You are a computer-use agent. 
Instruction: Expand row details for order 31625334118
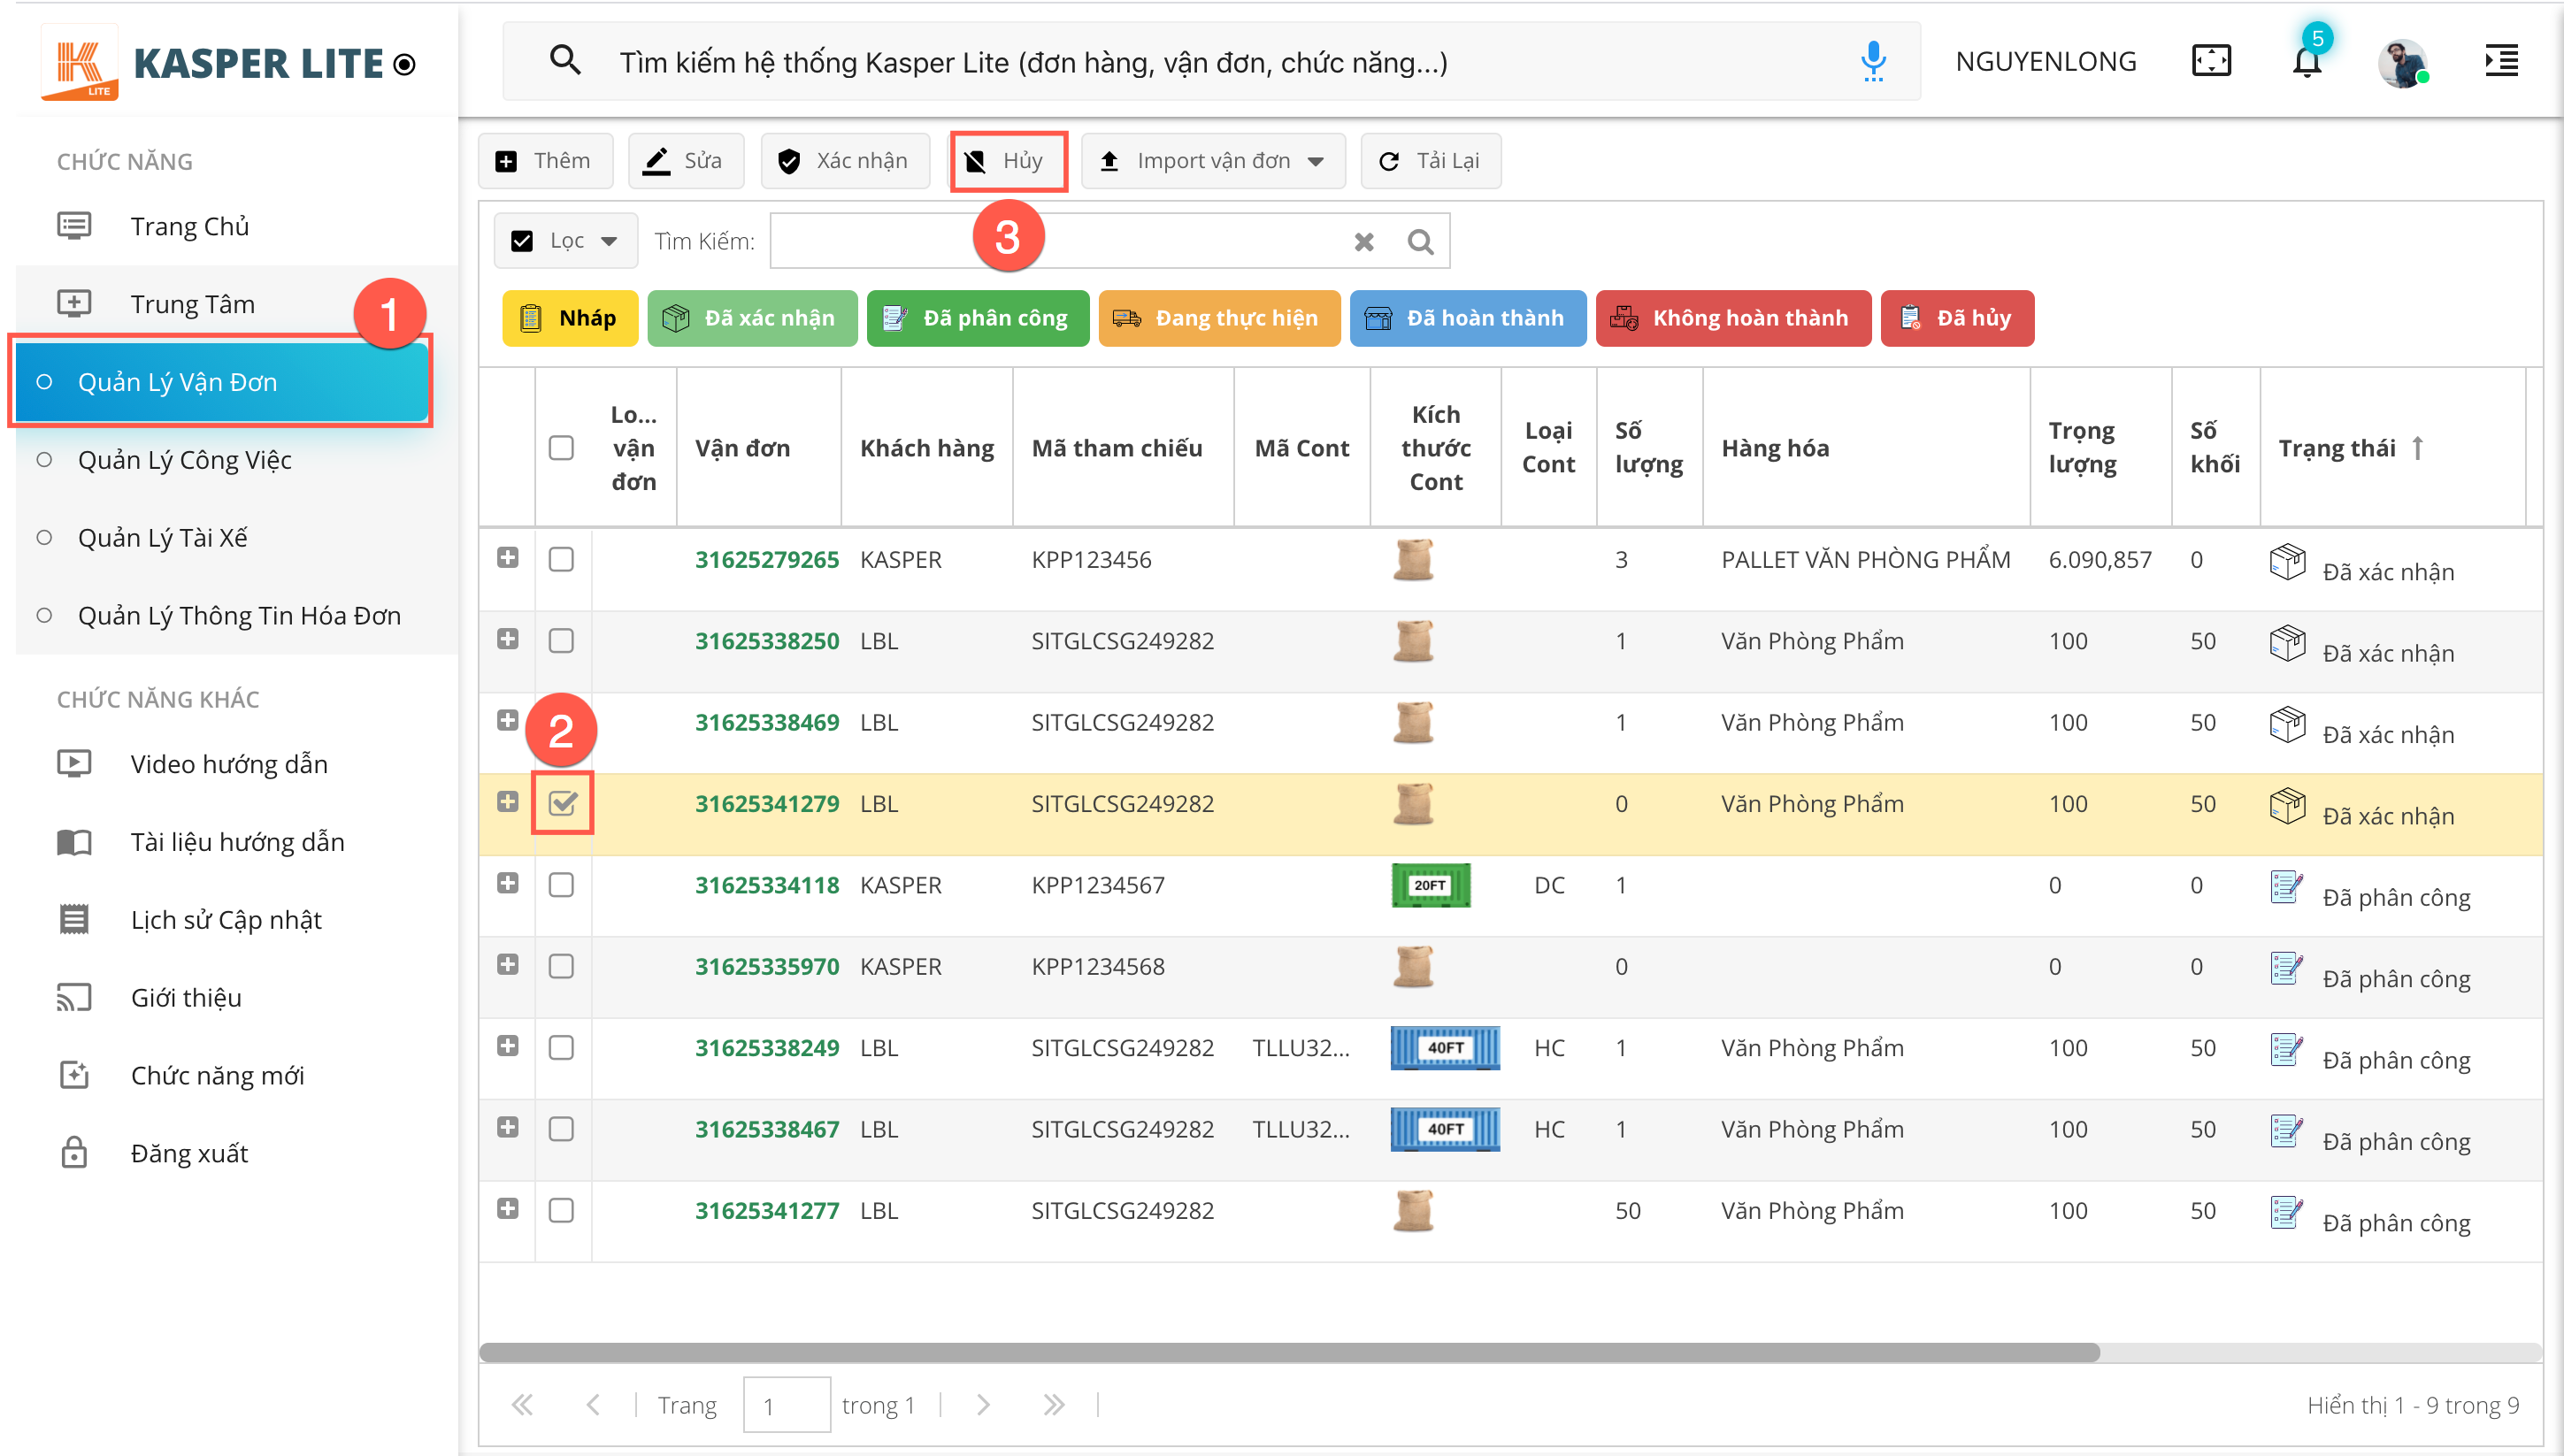[x=507, y=883]
